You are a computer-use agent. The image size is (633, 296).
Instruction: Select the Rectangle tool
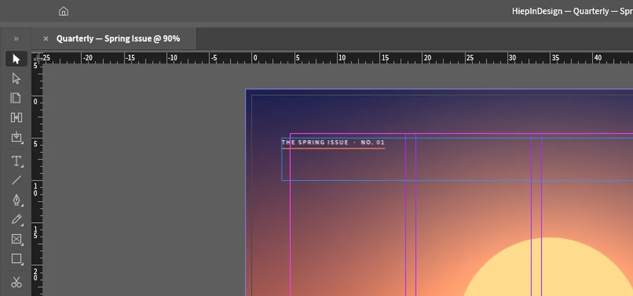click(16, 259)
